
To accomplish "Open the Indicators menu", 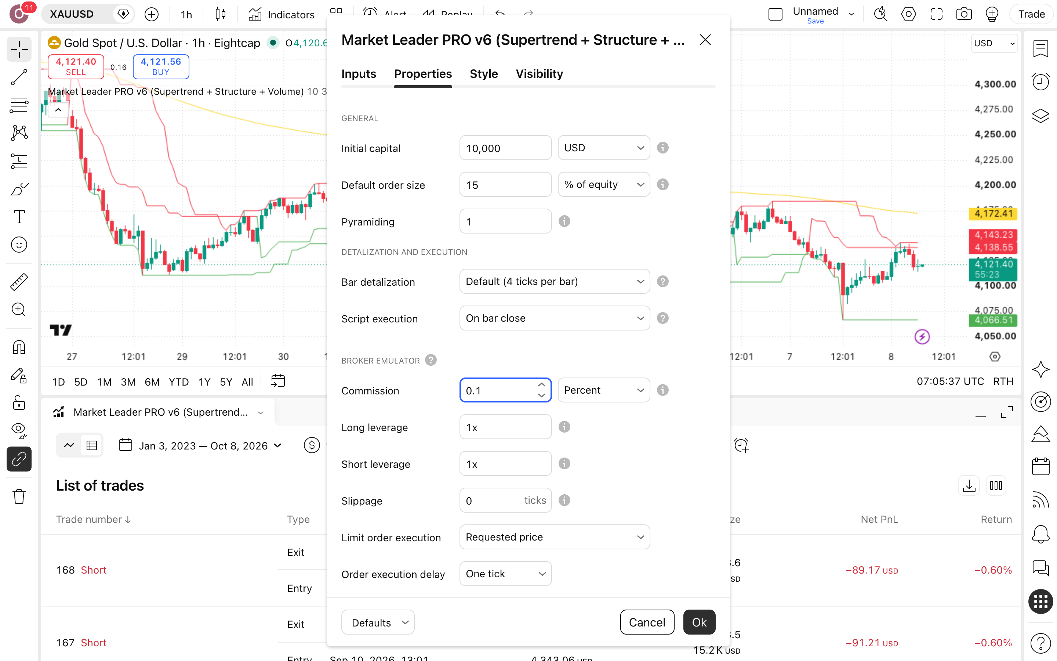I will click(x=281, y=14).
